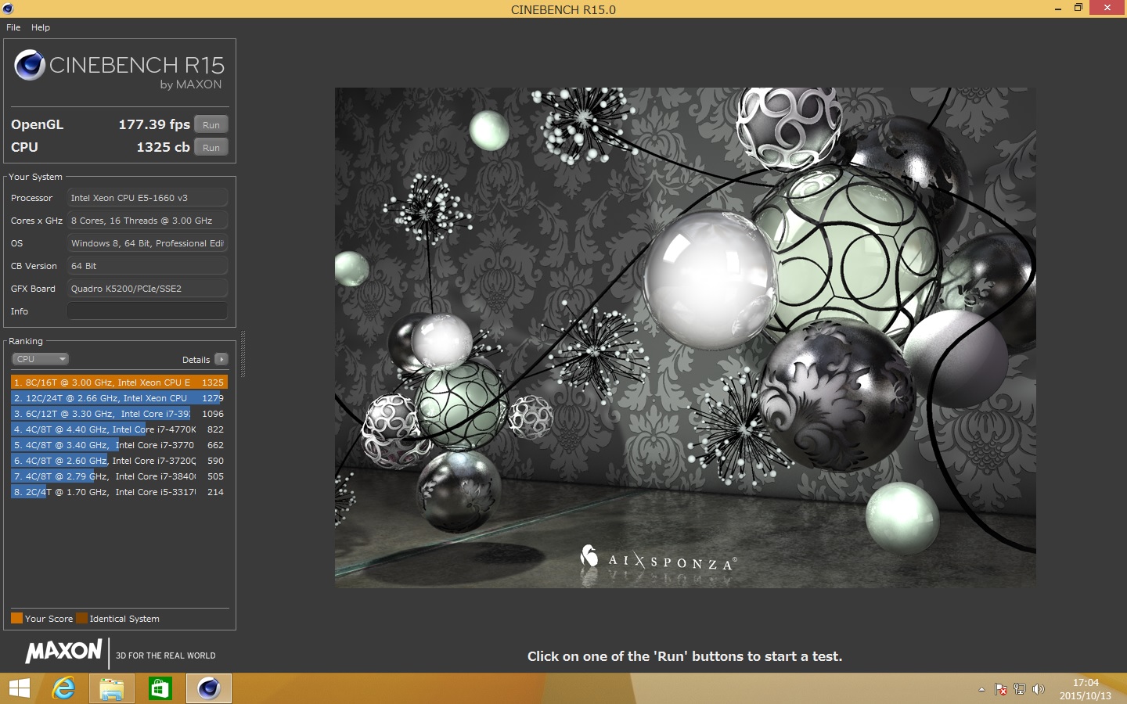The width and height of the screenshot is (1127, 704).
Task: Select the 12C/24T Xeon ranking entry
Action: coord(119,398)
